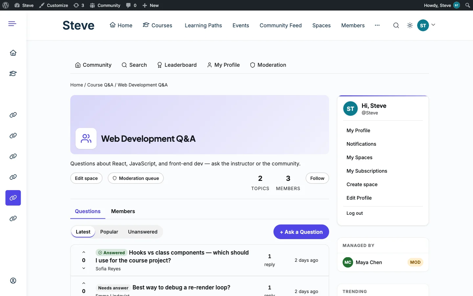The image size is (473, 296).
Task: Toggle light/dark mode sun icon
Action: [x=410, y=25]
